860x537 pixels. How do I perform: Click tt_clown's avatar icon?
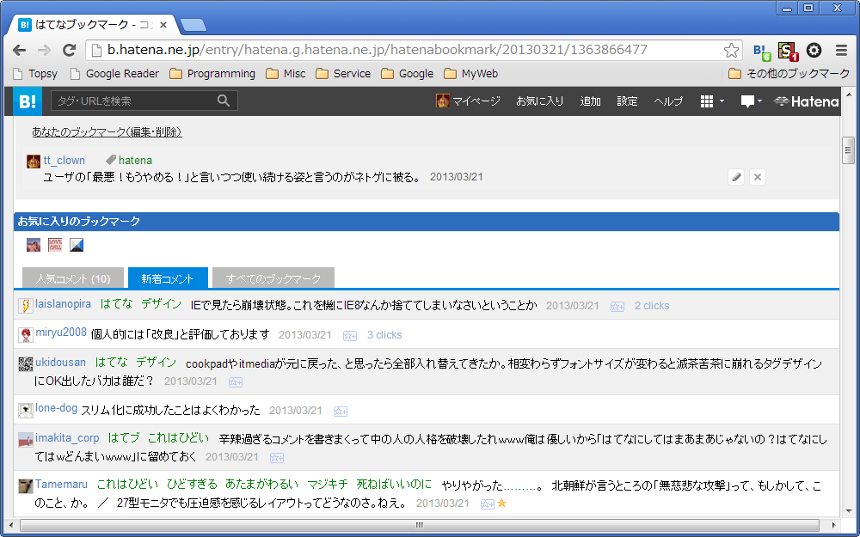pos(34,162)
